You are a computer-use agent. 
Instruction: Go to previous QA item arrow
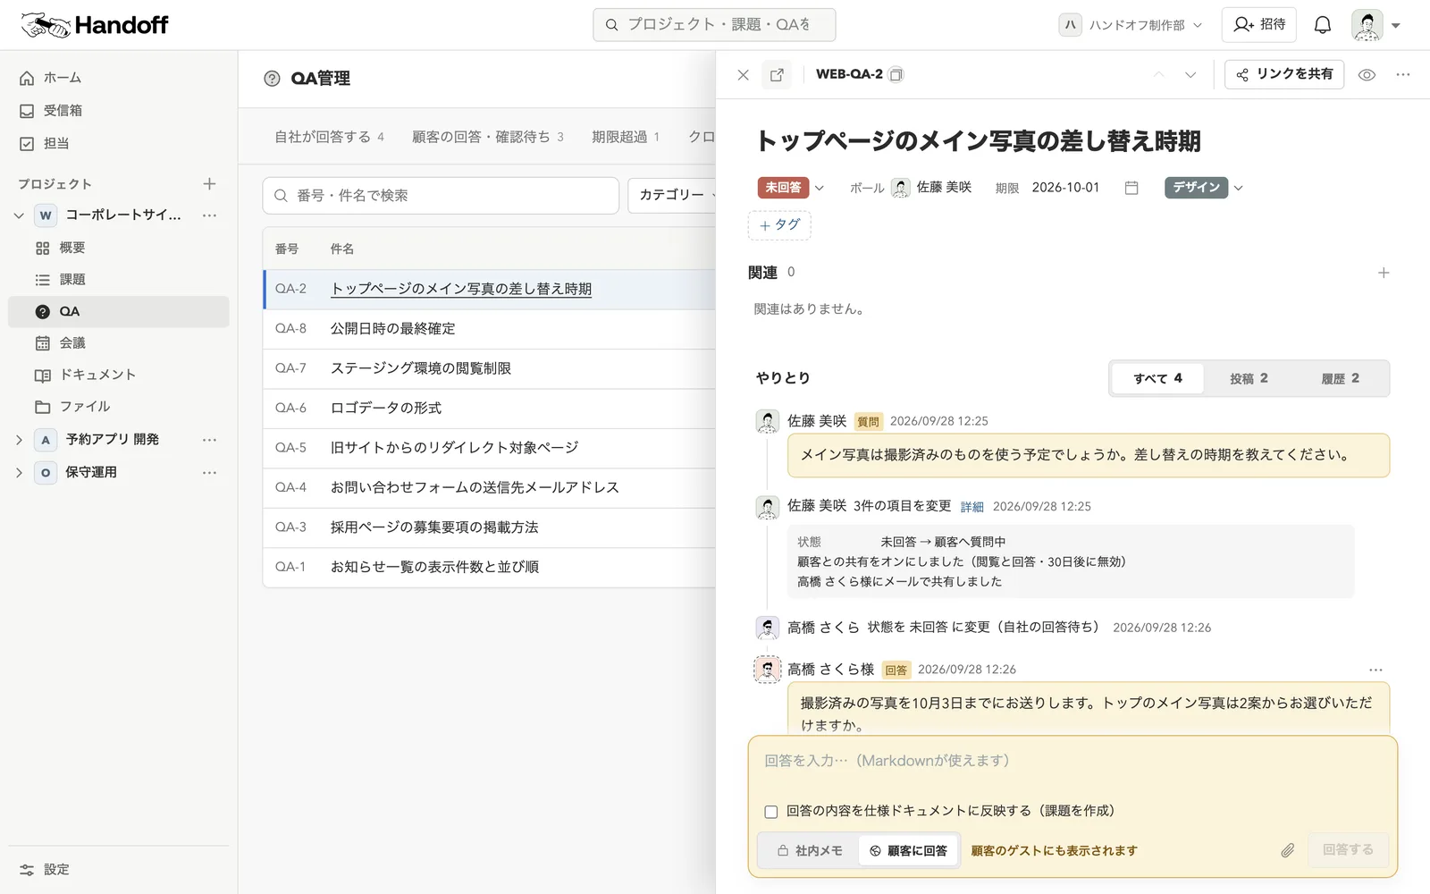tap(1159, 75)
